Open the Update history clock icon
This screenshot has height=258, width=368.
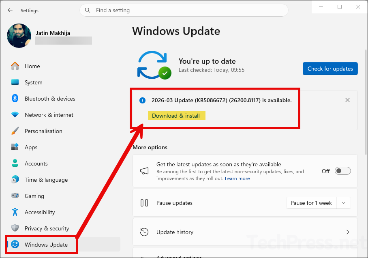click(144, 232)
